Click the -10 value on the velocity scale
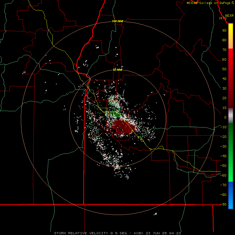 pos(223,127)
